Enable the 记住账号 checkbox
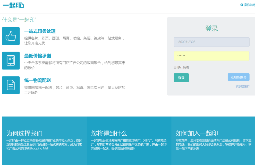The height and width of the screenshot is (165, 255). tap(175, 68)
